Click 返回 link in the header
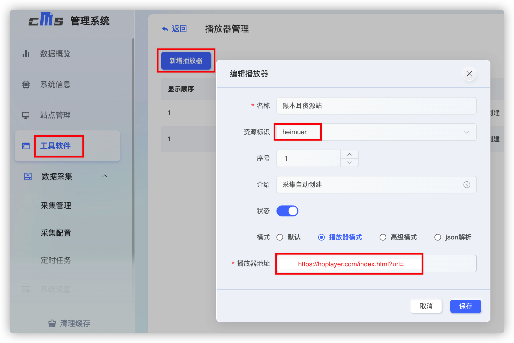514x343 pixels. pyautogui.click(x=179, y=29)
